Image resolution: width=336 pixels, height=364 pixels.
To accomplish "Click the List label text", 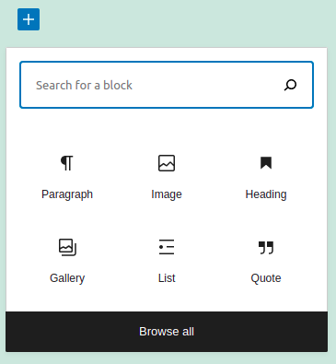I will (167, 278).
